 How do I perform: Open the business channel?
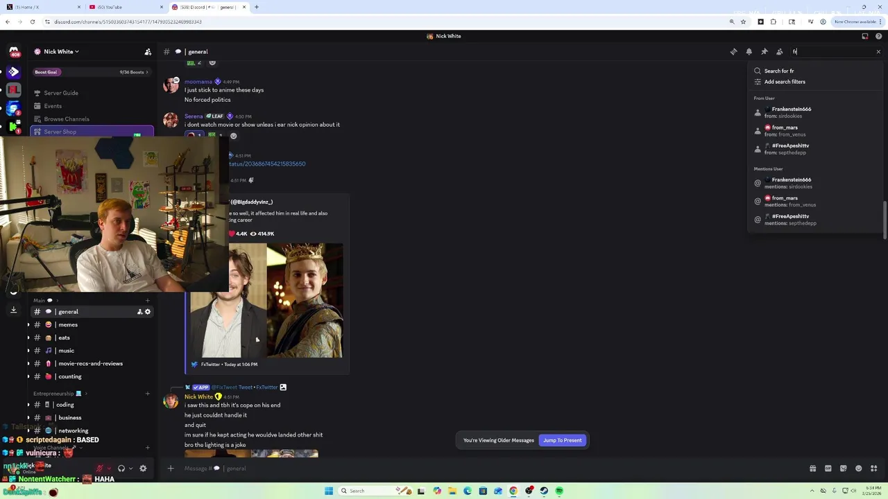[x=92, y=418]
